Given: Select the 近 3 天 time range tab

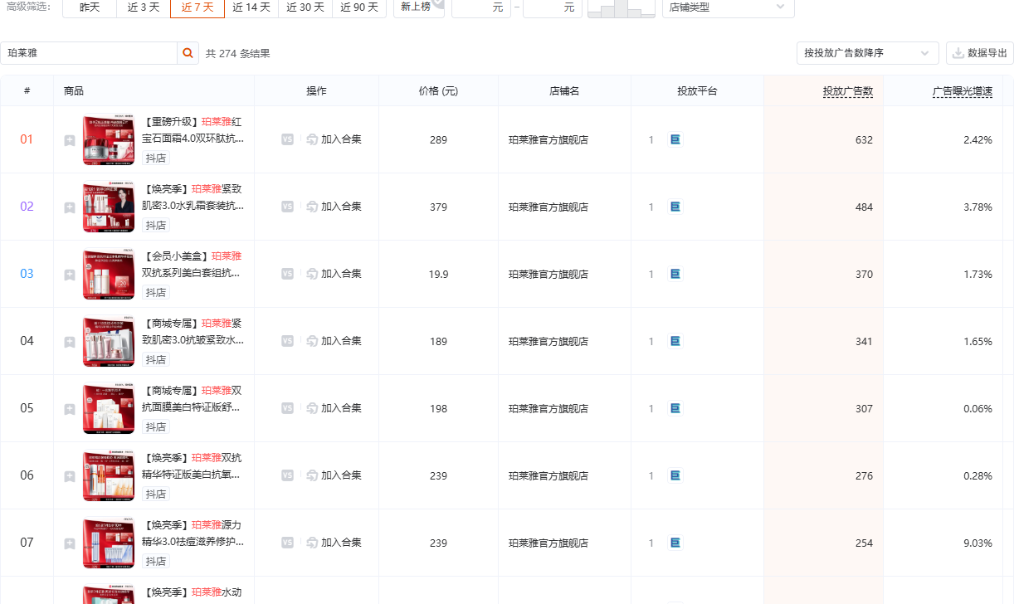Looking at the screenshot, I should coord(144,7).
